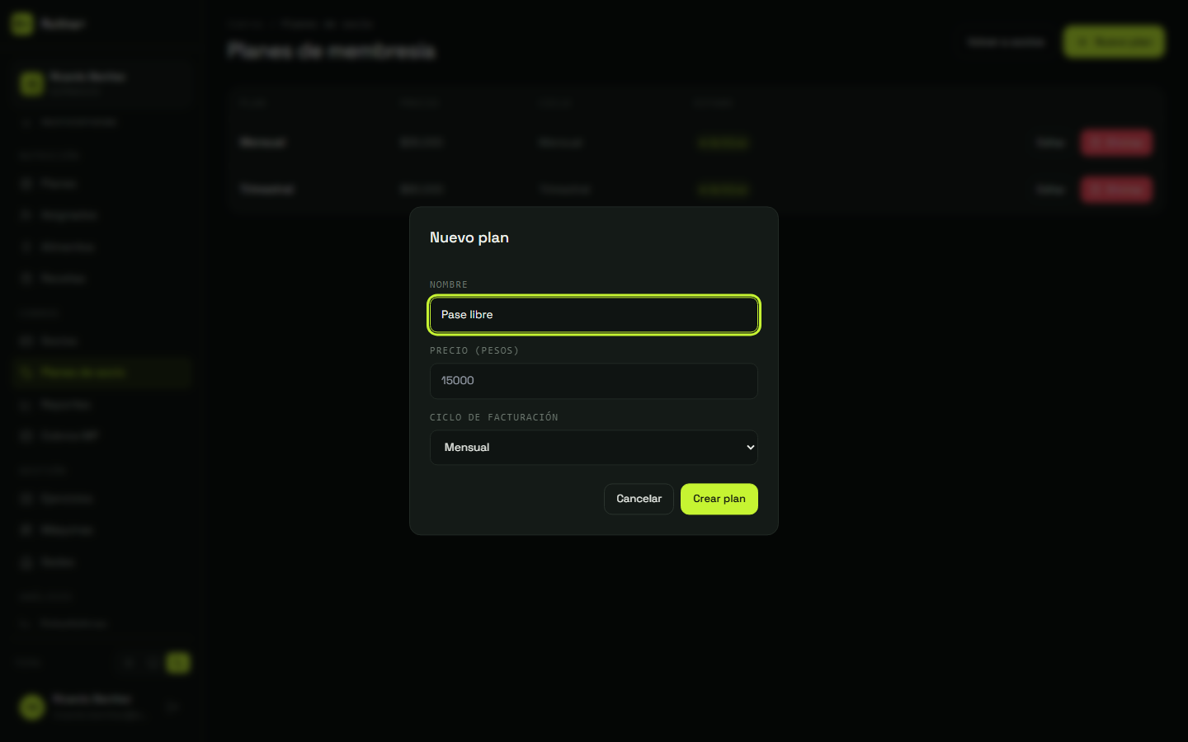Select the middle segment of the theme switcher

click(153, 662)
